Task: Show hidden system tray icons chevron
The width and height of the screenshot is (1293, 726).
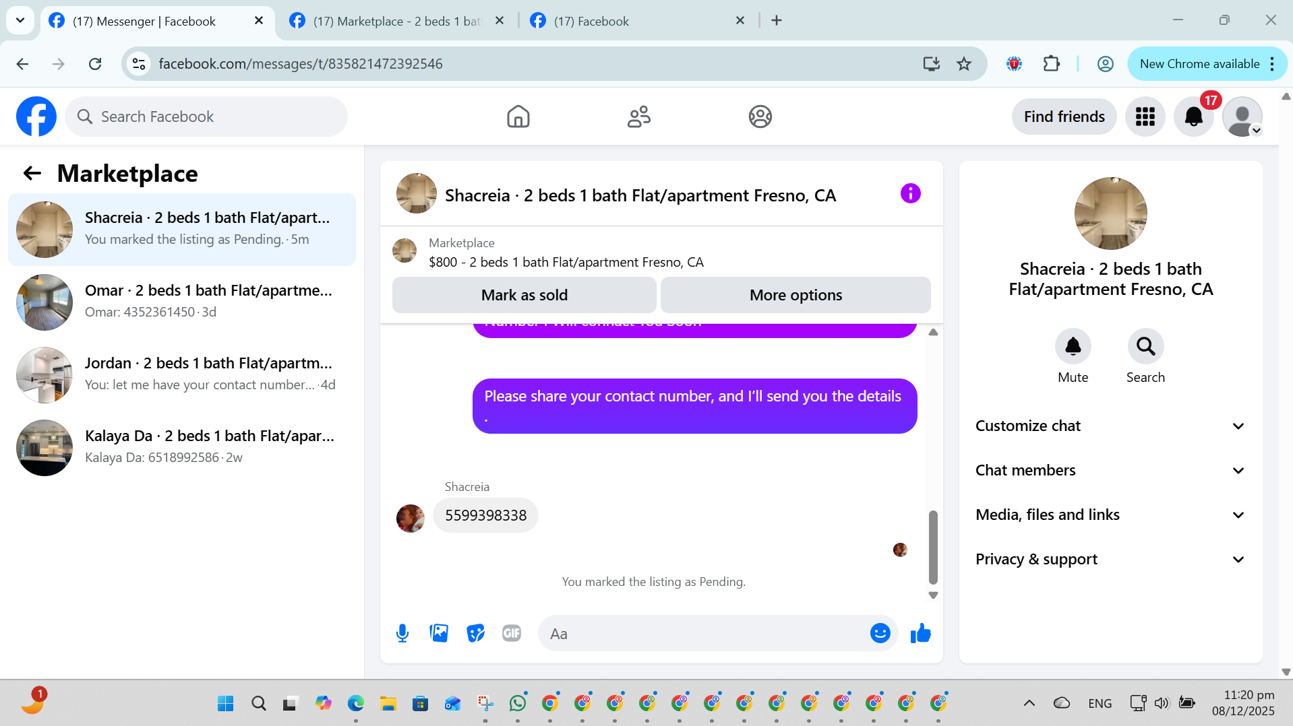Action: [1029, 703]
